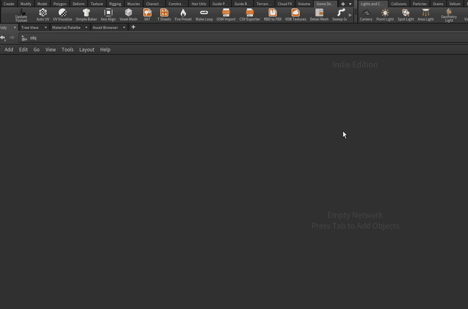Open the Asset Browser tab
Viewport: 468px width, 309px height.
pyautogui.click(x=105, y=27)
